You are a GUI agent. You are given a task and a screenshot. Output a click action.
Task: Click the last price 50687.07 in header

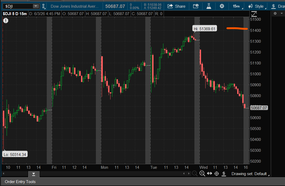coord(115,6)
